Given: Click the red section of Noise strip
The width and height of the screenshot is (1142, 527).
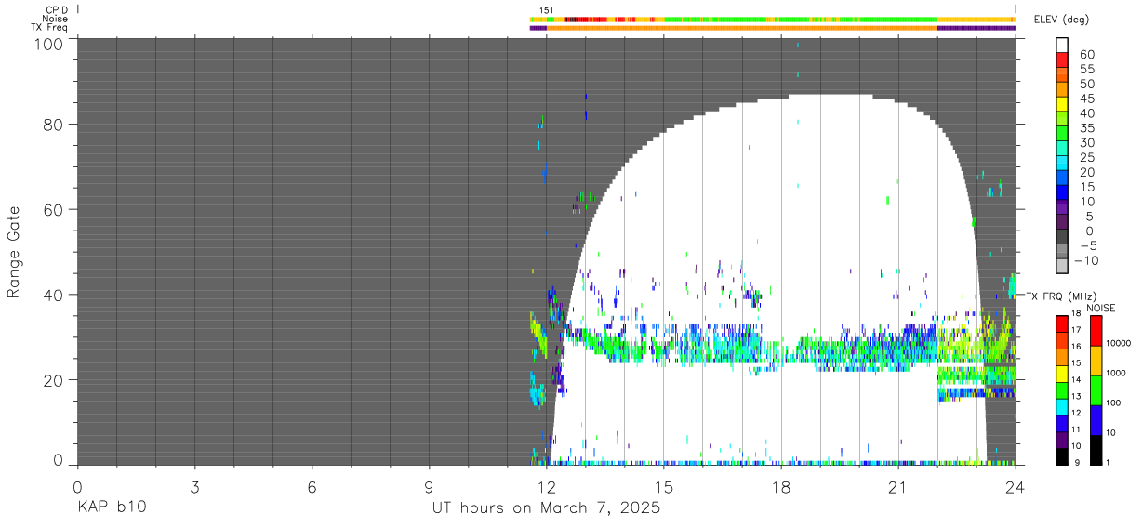Looking at the screenshot, I should [584, 19].
